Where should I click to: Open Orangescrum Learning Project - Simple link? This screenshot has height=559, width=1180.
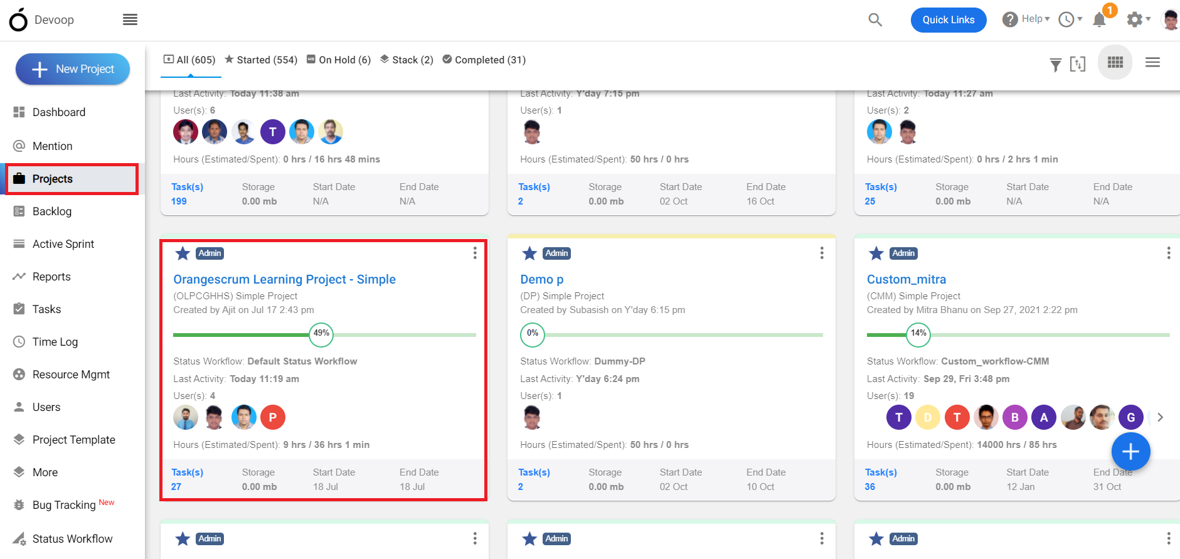coord(284,279)
